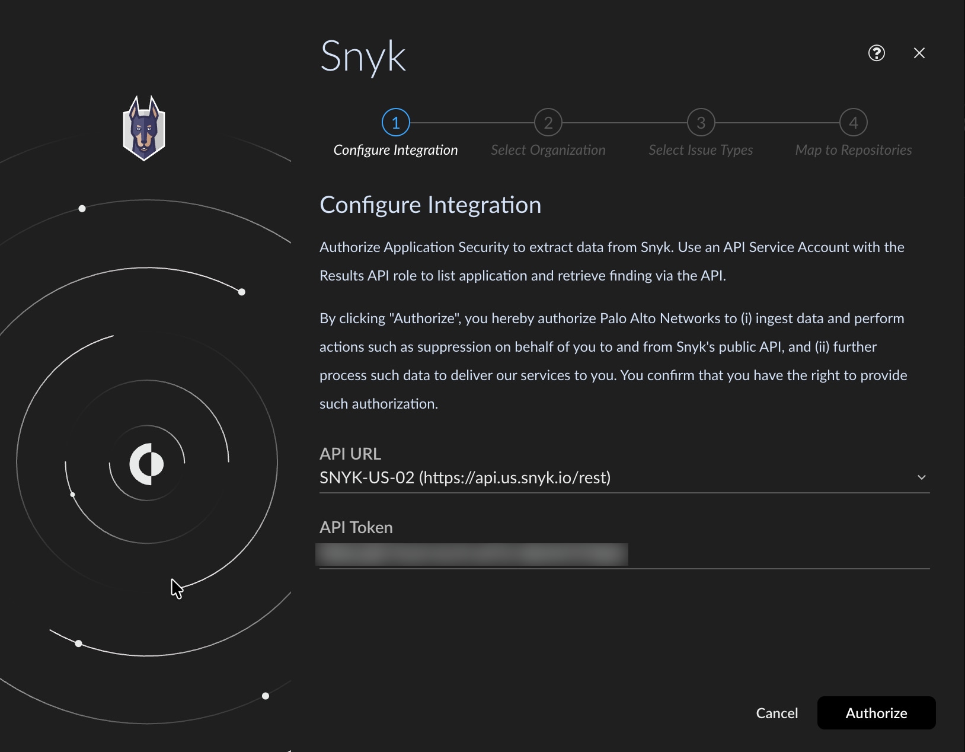Click the API Token label
This screenshot has width=965, height=752.
(x=356, y=527)
